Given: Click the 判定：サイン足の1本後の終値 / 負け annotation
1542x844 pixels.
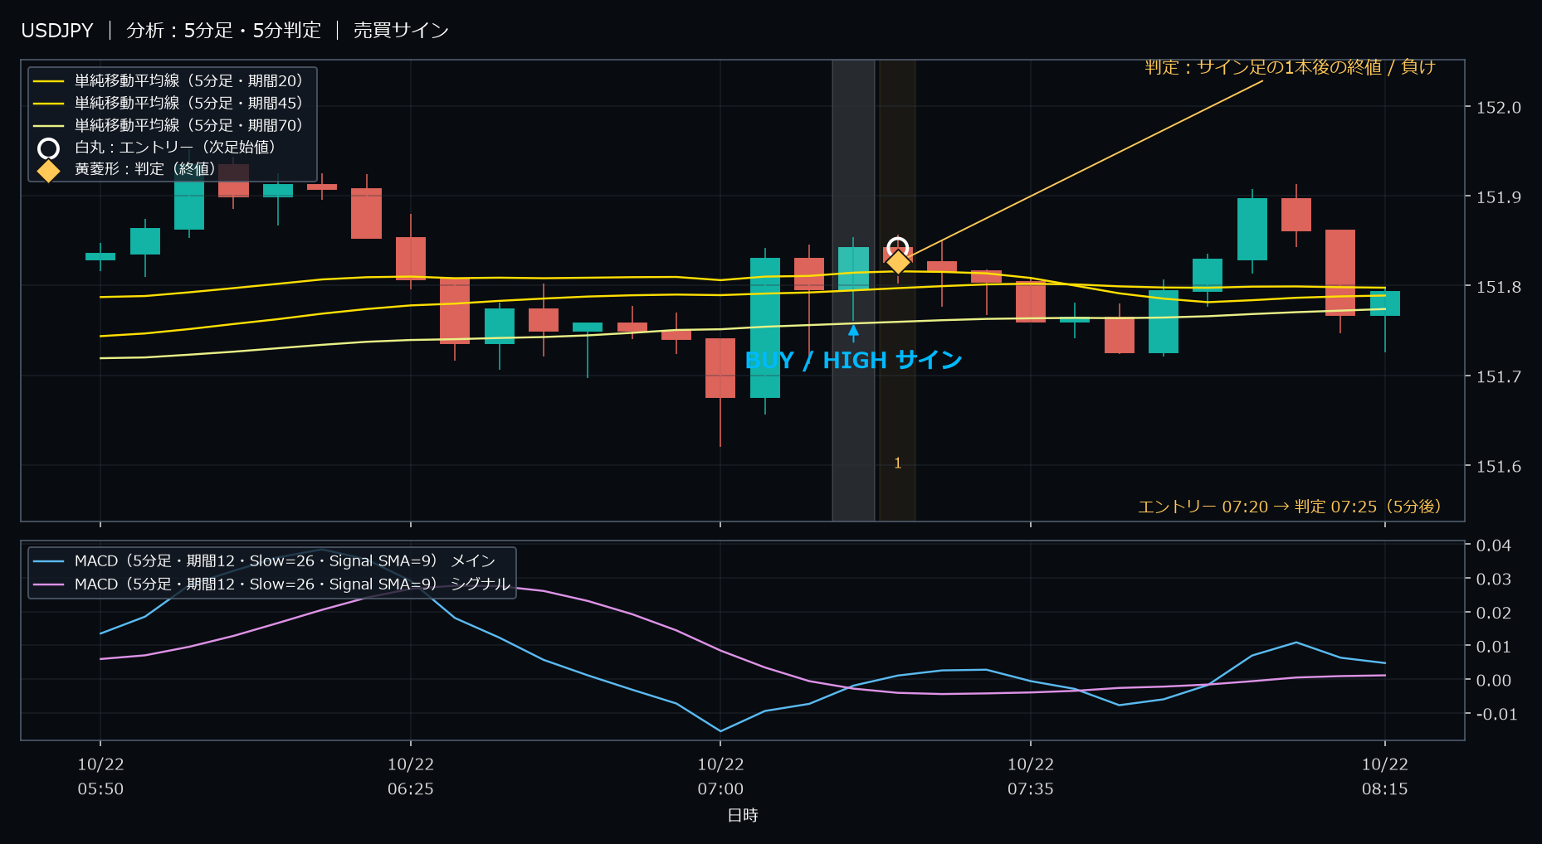Looking at the screenshot, I should (1290, 67).
